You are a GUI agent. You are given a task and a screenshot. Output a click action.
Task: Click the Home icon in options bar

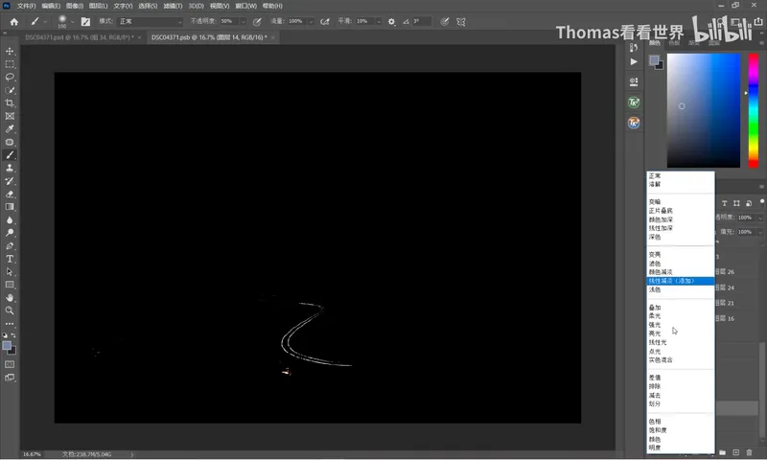click(x=14, y=21)
